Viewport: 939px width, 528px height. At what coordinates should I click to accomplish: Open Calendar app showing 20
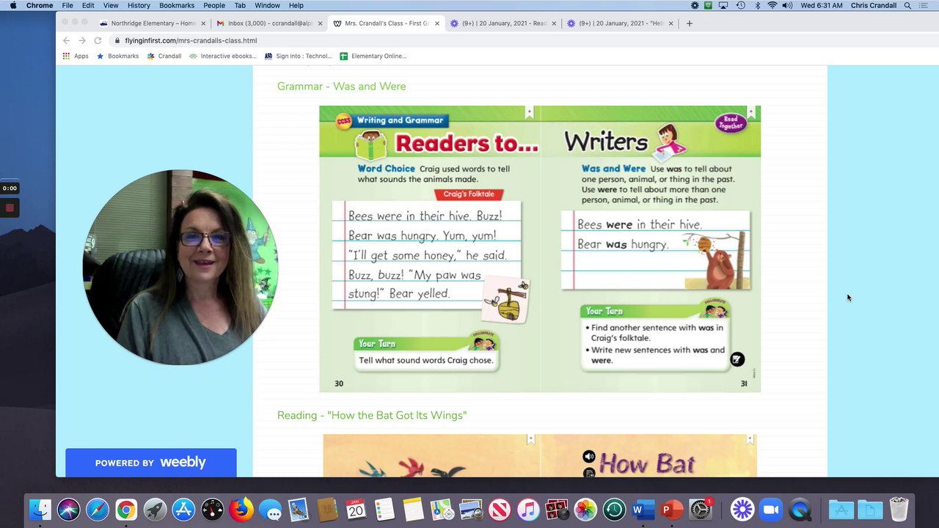[356, 509]
